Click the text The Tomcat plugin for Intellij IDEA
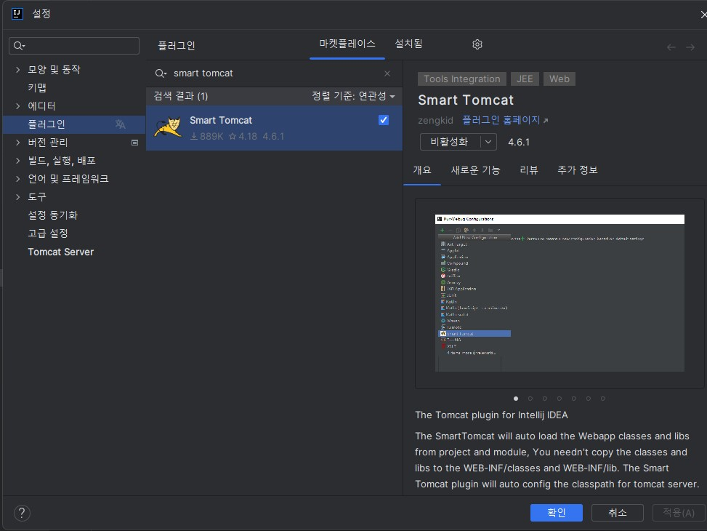Viewport: 707px width, 531px height. point(491,415)
